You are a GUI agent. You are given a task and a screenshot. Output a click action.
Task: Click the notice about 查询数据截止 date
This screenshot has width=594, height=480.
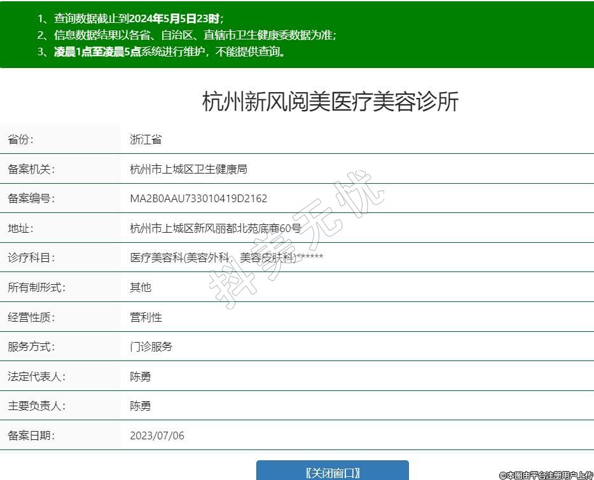click(x=130, y=18)
